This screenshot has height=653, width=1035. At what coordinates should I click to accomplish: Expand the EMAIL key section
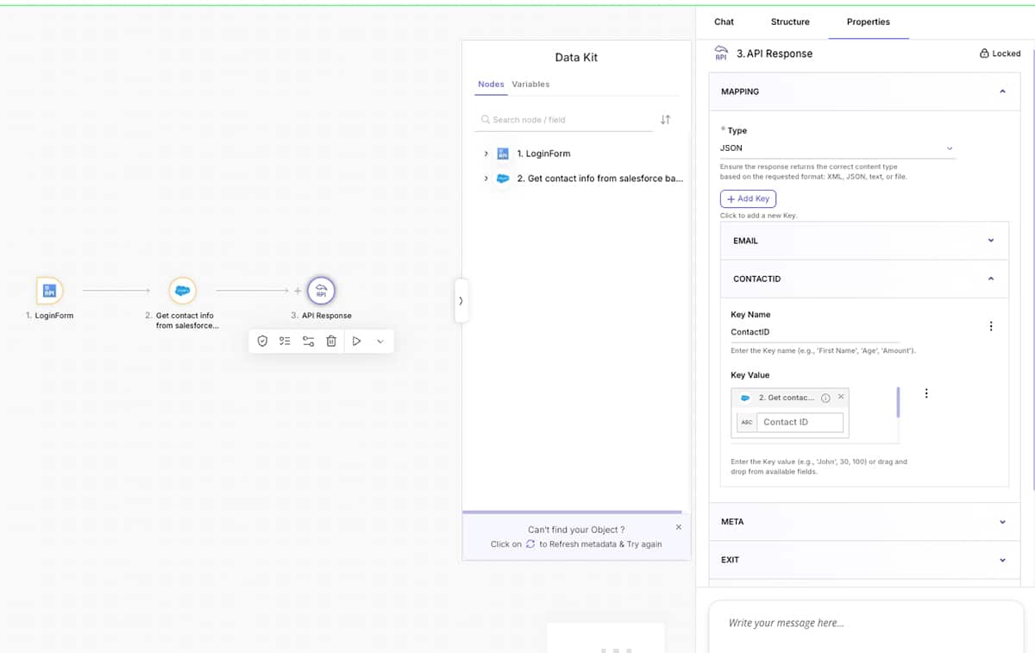991,241
